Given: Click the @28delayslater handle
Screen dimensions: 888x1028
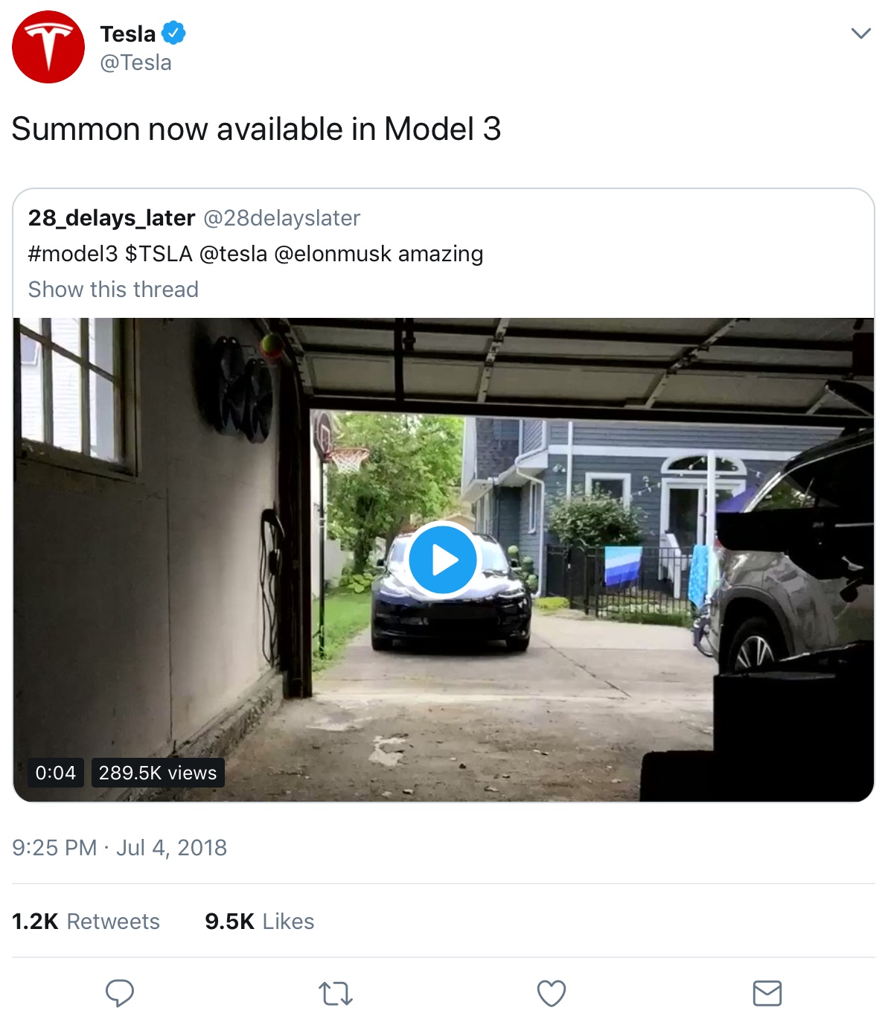Looking at the screenshot, I should point(281,218).
